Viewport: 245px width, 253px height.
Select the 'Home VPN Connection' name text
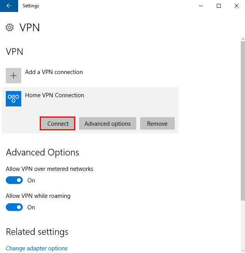[54, 95]
